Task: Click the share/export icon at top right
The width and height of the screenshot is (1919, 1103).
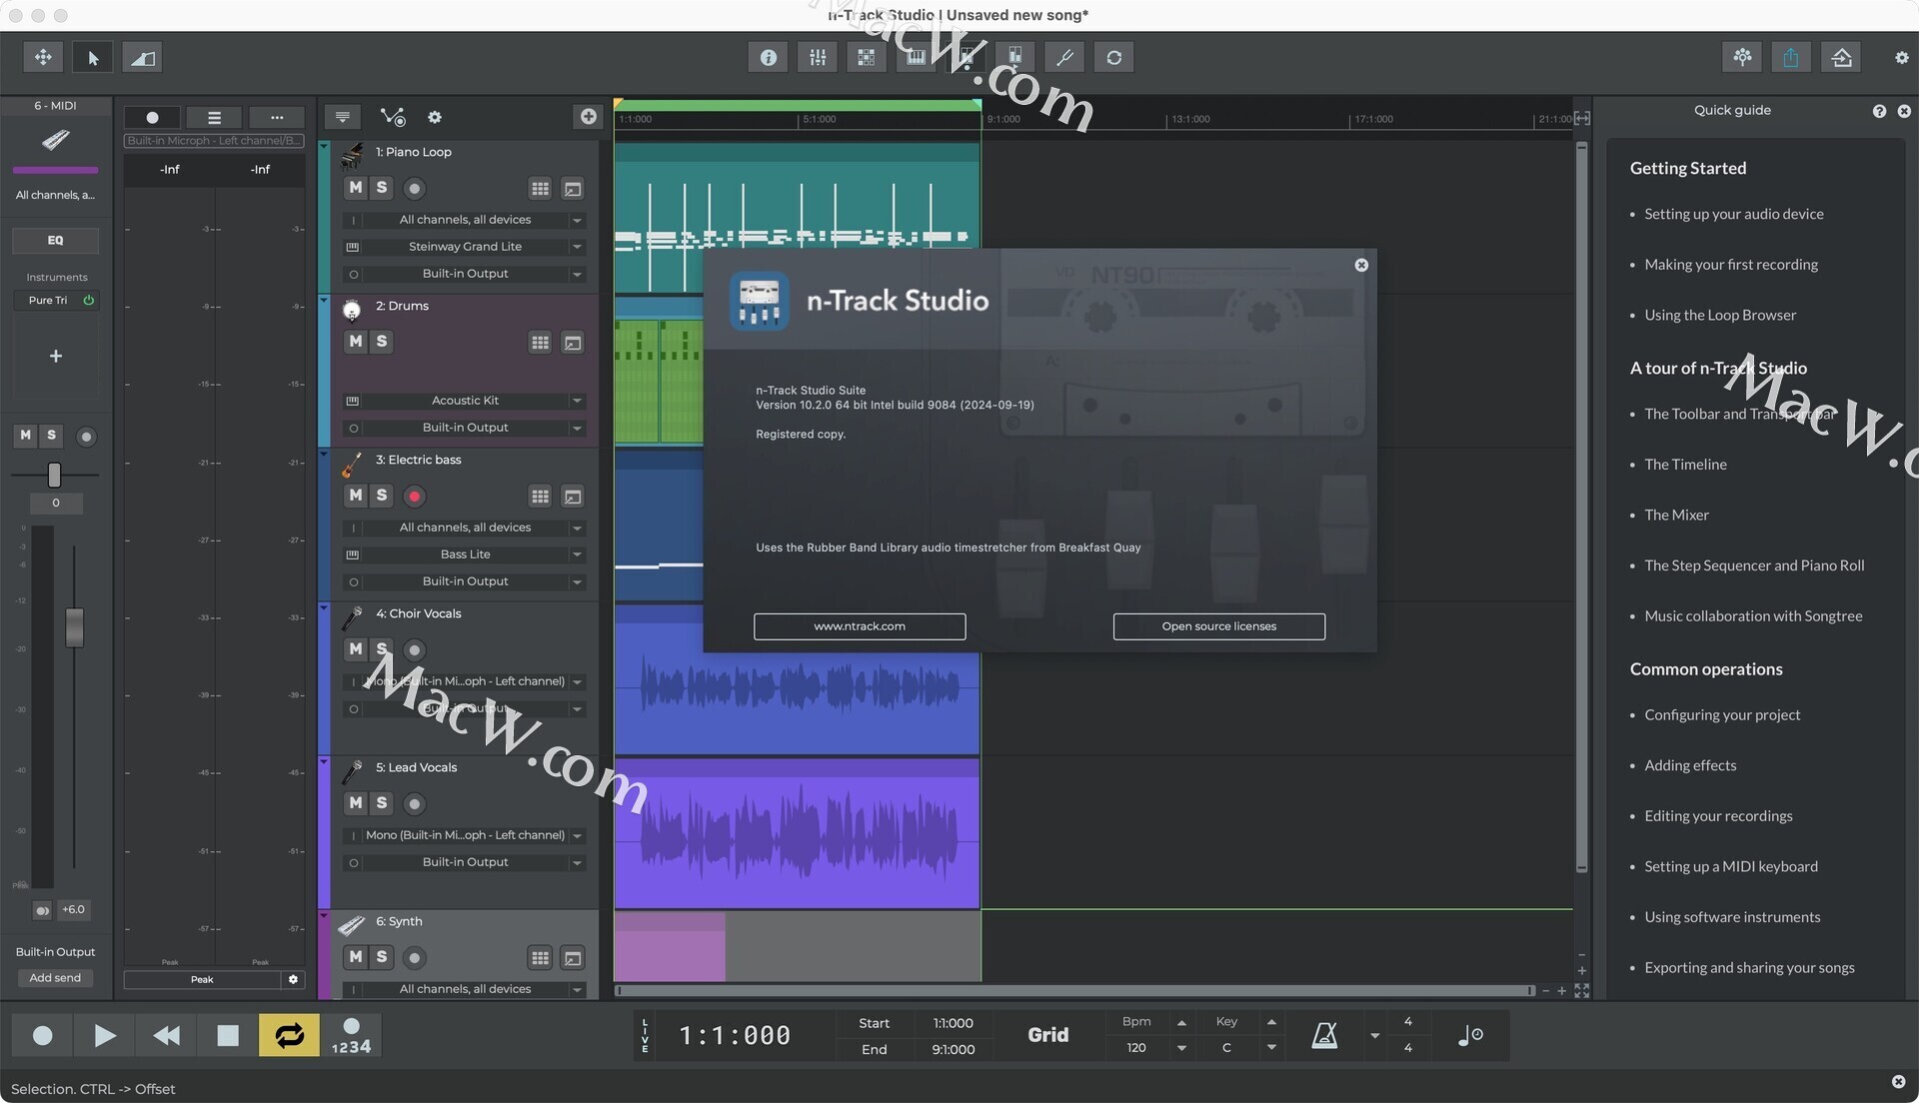Action: pos(1790,57)
